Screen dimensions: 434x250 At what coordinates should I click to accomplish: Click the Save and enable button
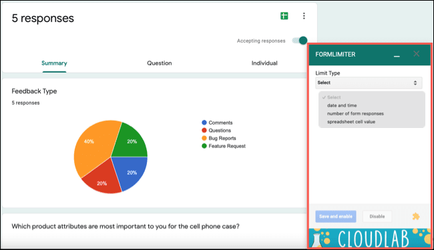coord(336,216)
